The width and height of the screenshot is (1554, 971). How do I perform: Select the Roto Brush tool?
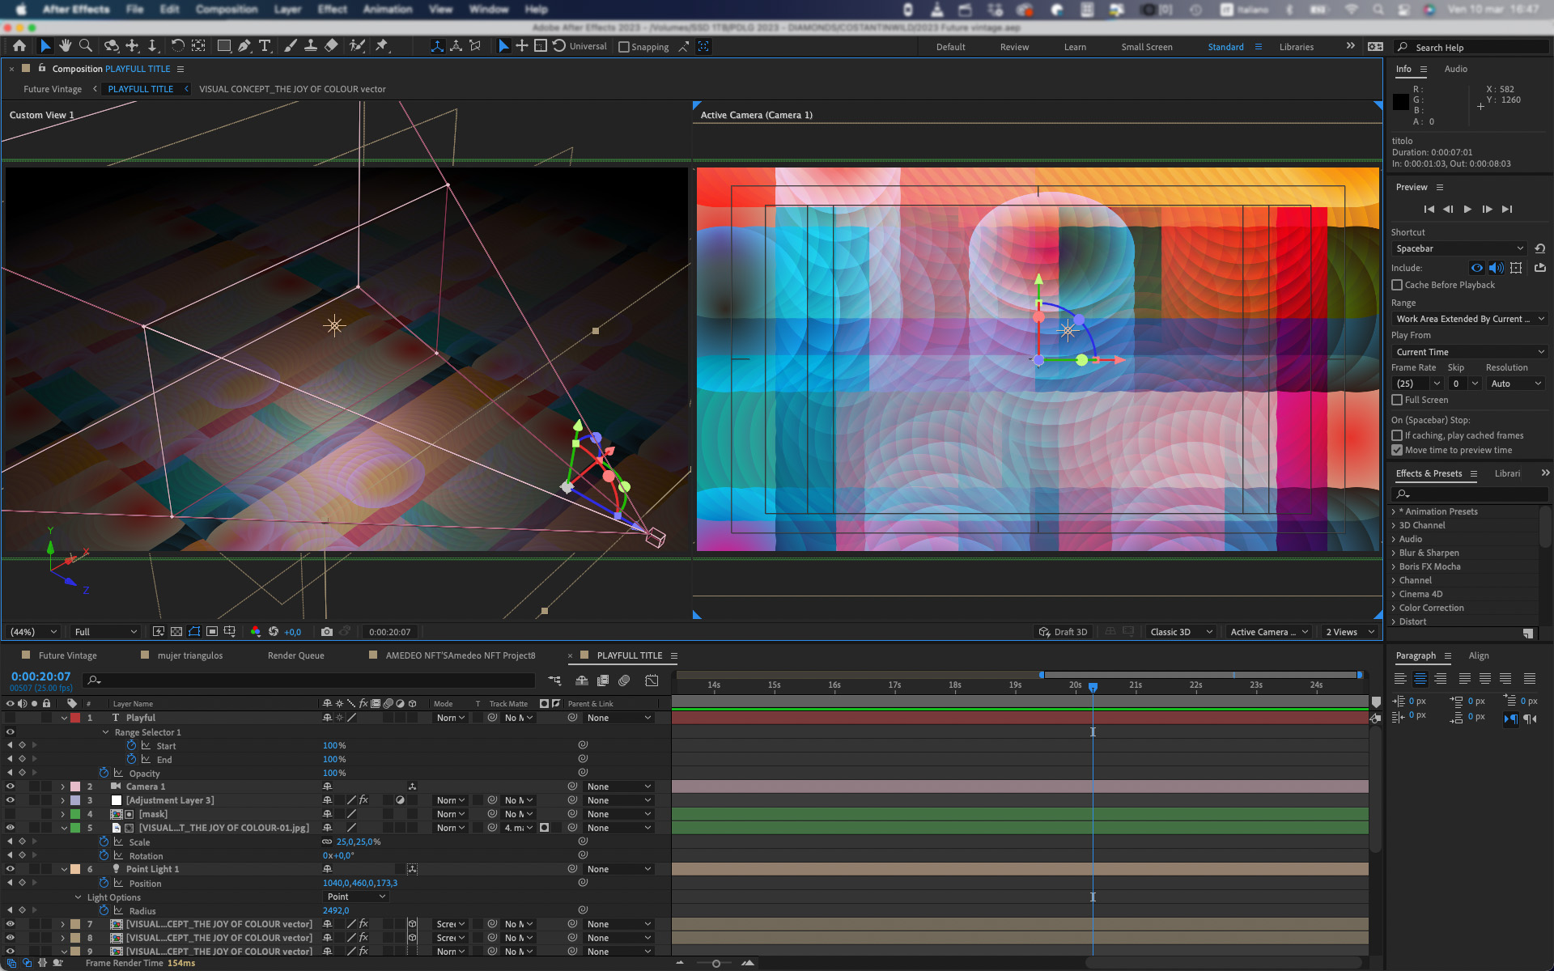[x=357, y=46]
